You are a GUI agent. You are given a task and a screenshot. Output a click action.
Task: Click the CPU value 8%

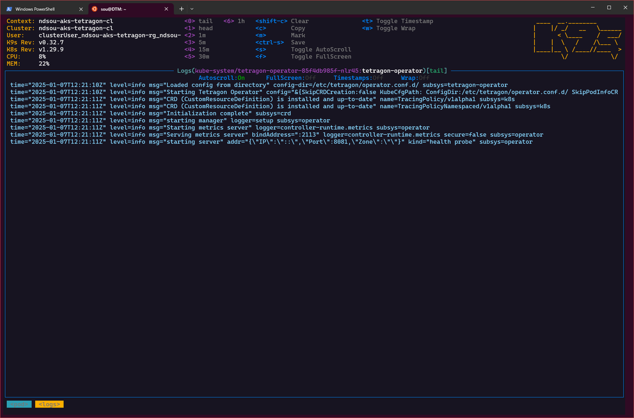tap(42, 56)
